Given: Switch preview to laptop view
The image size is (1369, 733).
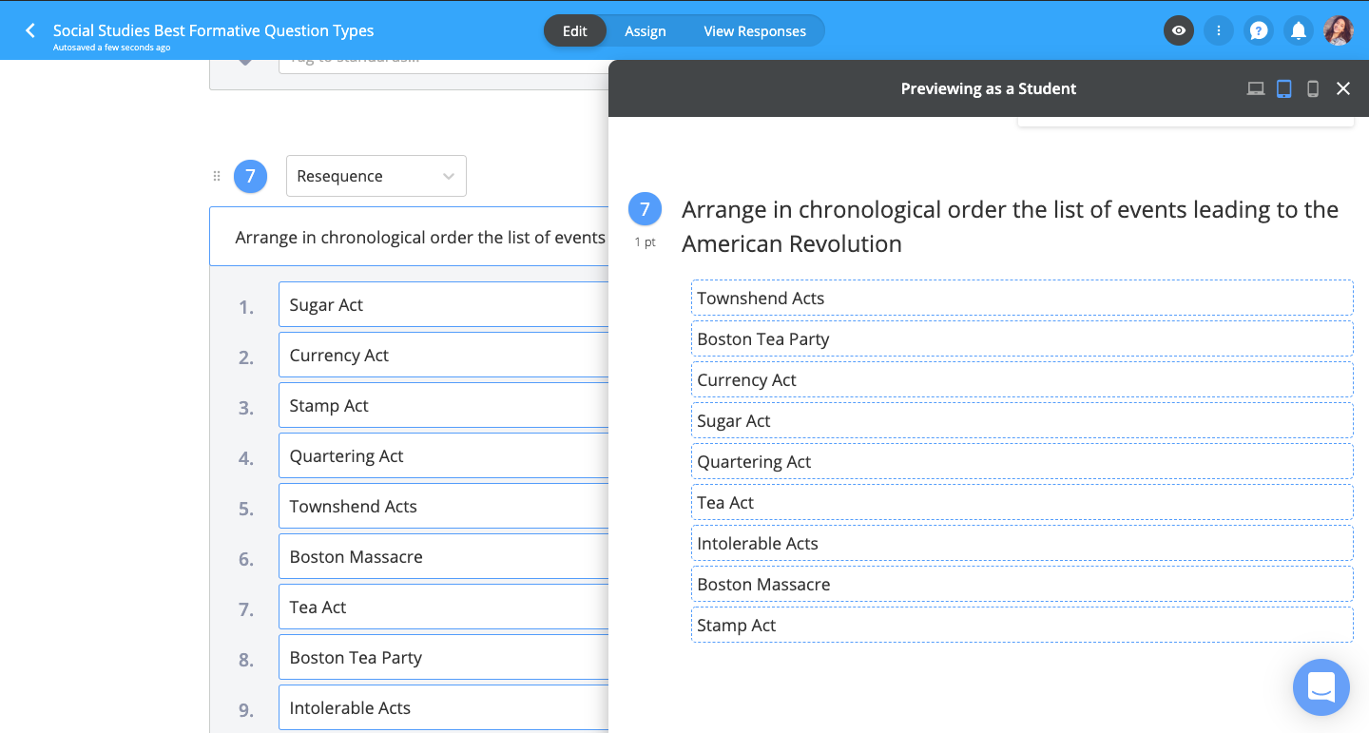Looking at the screenshot, I should [1256, 88].
